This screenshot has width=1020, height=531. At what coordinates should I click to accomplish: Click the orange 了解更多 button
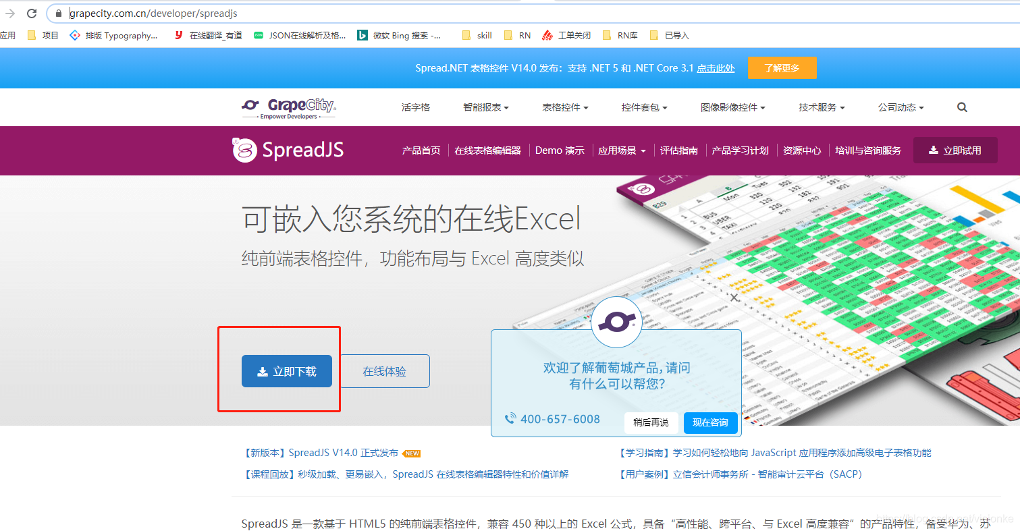782,68
